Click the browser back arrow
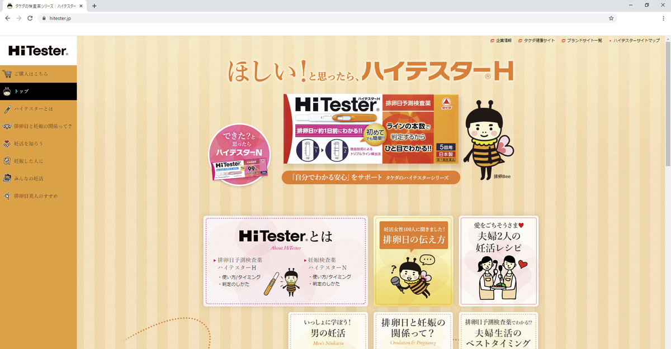The width and height of the screenshot is (671, 349). tap(8, 18)
